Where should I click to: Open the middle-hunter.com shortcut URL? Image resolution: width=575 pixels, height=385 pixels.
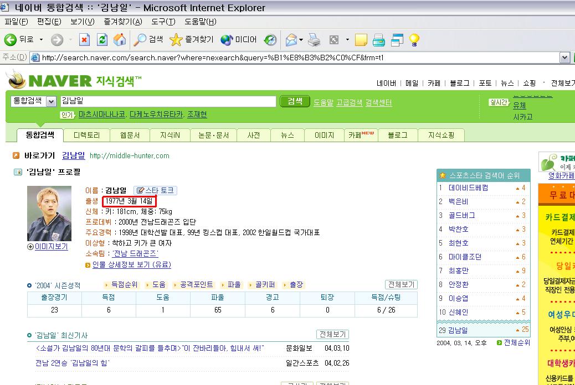pos(130,155)
